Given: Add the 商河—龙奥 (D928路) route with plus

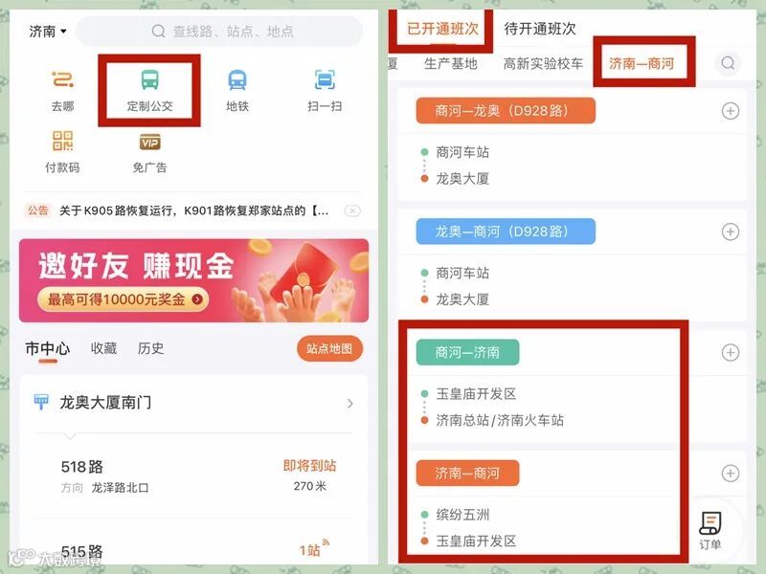Looking at the screenshot, I should click(x=730, y=111).
